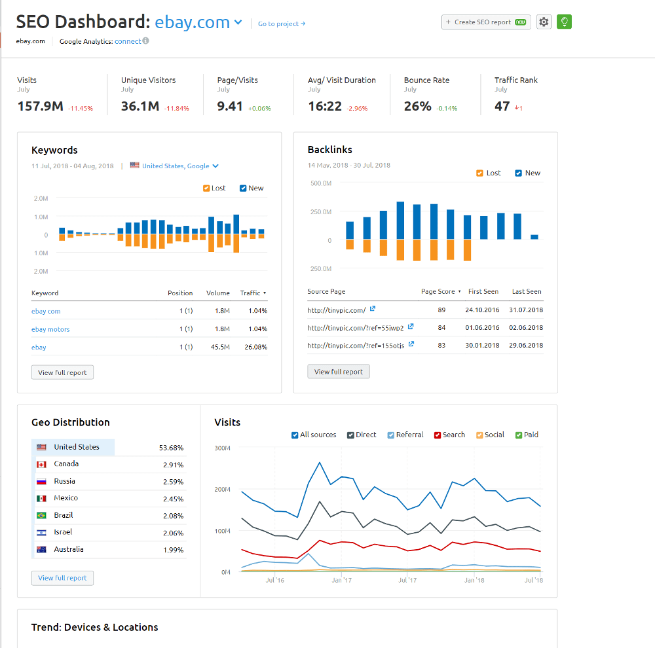Screen dimensions: 655x648
Task: View full report under Geo Distribution
Action: pos(62,578)
